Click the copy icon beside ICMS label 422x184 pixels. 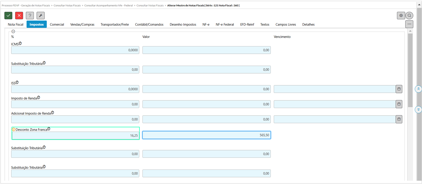[21, 43]
